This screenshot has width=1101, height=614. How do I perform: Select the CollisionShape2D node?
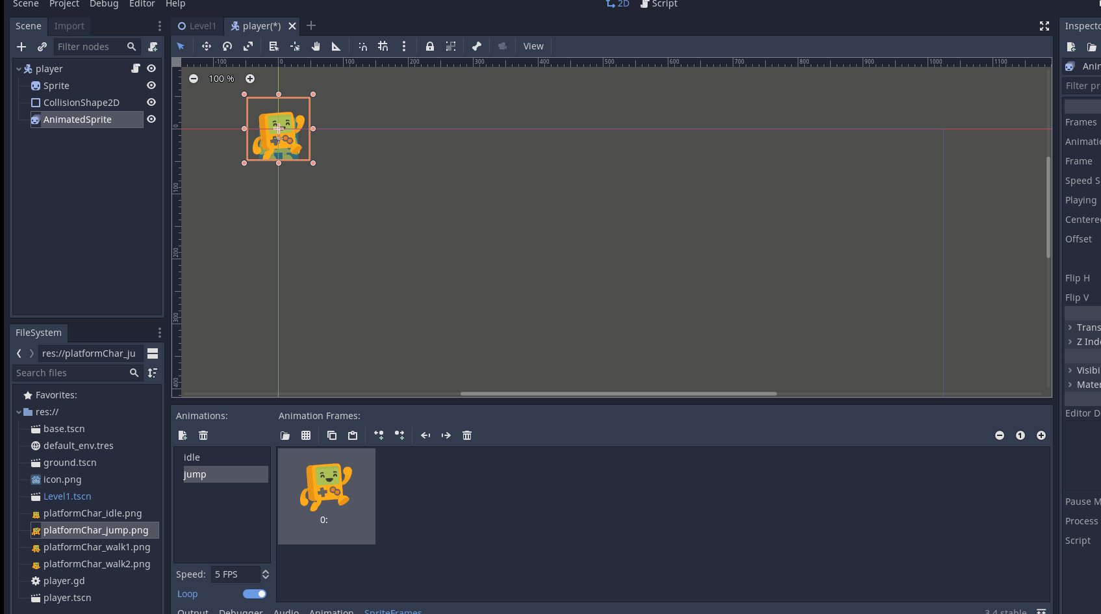point(81,103)
